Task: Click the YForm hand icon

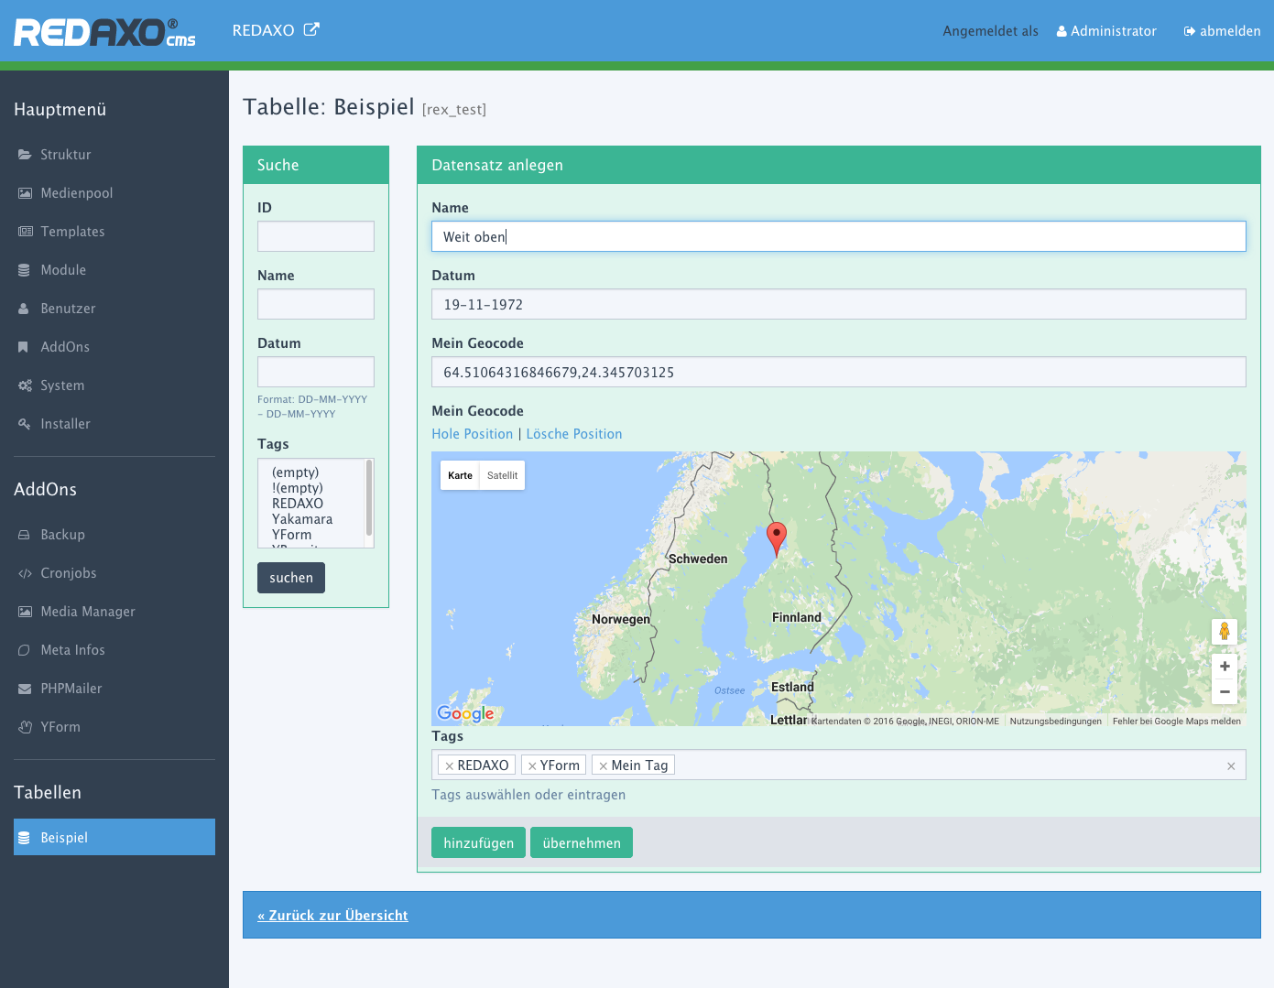Action: 25,727
